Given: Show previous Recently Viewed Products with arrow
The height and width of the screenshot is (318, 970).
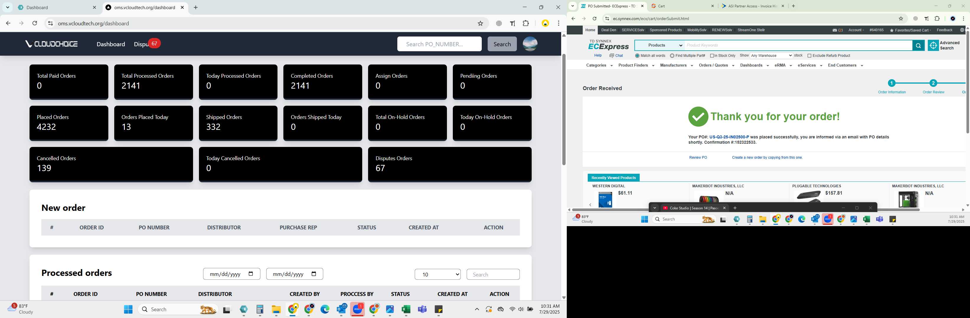Looking at the screenshot, I should pos(590,205).
